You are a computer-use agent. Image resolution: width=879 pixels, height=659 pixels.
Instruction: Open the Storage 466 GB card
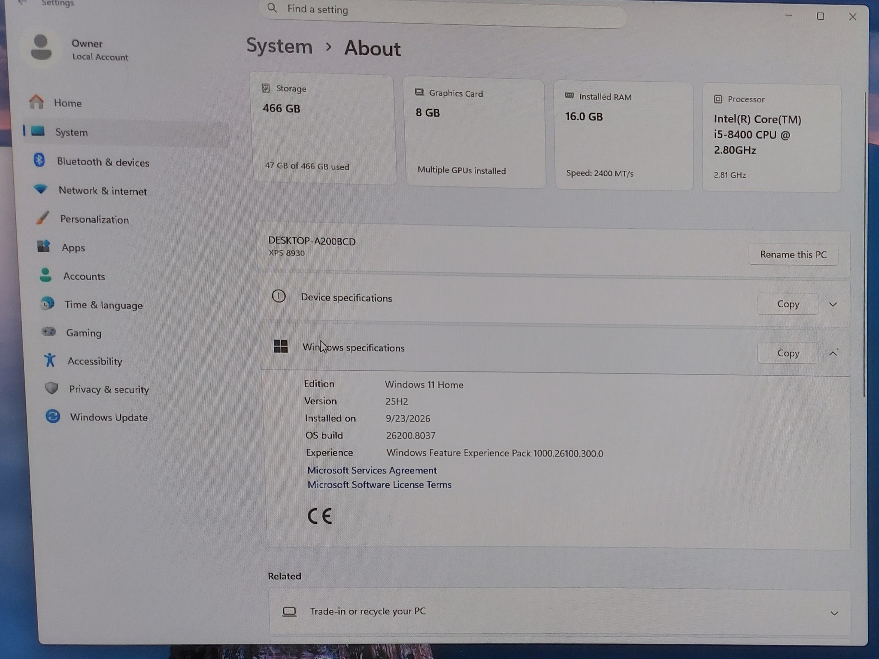323,129
